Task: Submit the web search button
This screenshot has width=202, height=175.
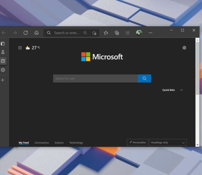Action: tap(145, 78)
